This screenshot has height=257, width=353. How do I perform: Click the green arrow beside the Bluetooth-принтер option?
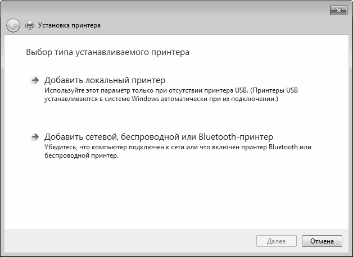tap(35, 137)
